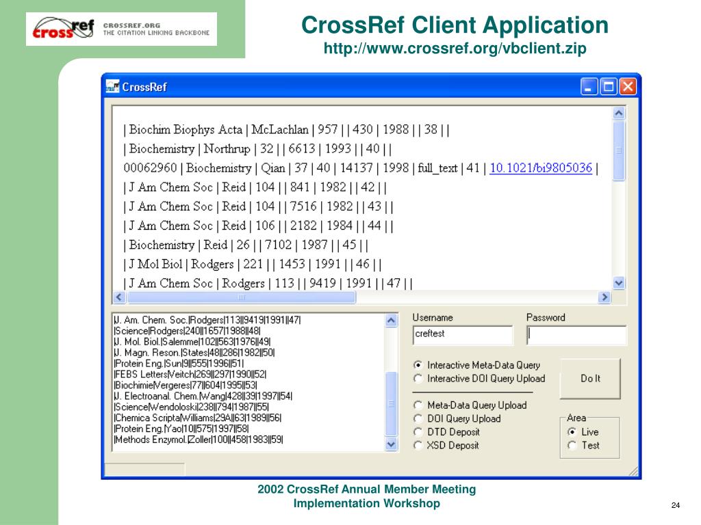
Task: Click the up arrow of the results pane's vertical scrollbar
Action: pos(619,113)
